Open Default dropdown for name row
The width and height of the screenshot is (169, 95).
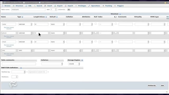(x=57, y=24)
